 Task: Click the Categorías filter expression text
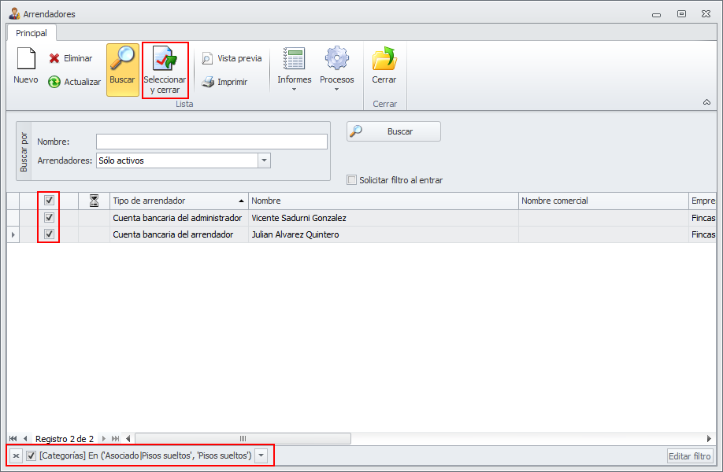coord(146,456)
